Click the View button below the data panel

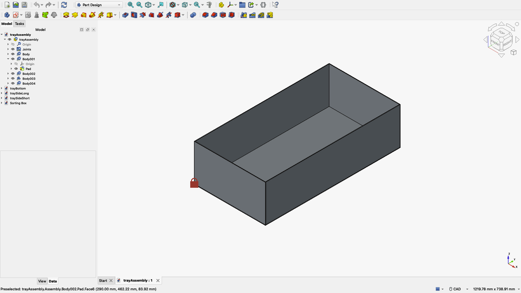pos(42,281)
